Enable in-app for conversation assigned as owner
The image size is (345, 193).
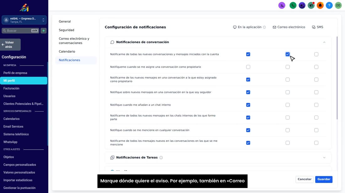[x=248, y=67]
